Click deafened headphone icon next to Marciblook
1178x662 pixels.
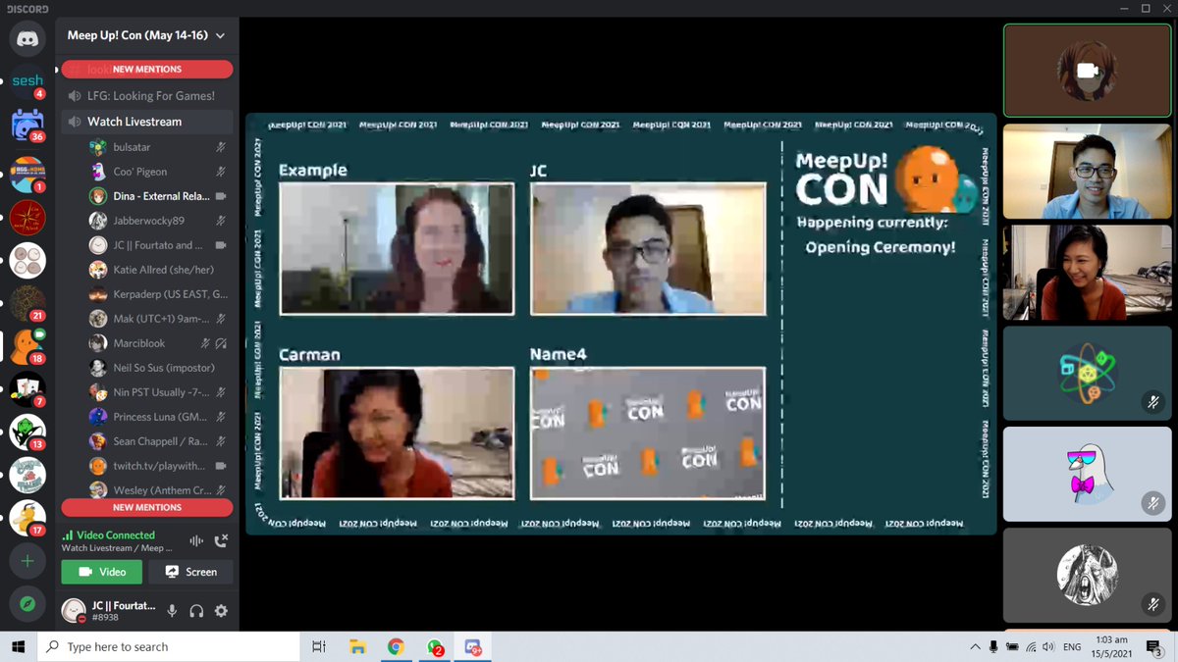221,343
